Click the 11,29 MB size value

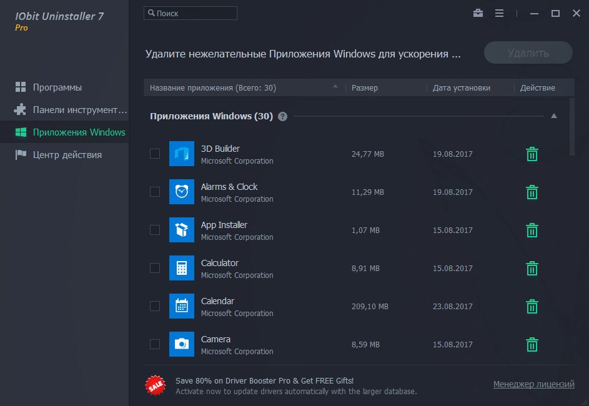pyautogui.click(x=368, y=192)
